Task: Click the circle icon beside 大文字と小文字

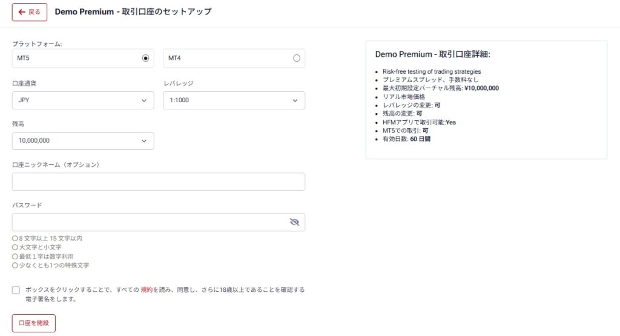Action: pos(15,247)
